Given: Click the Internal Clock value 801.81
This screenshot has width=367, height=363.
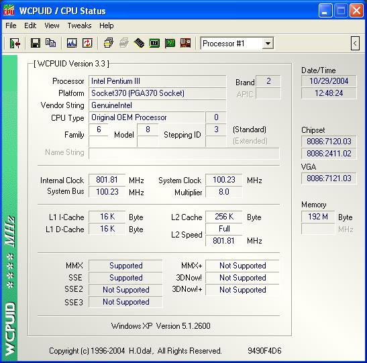Looking at the screenshot, I should [107, 180].
